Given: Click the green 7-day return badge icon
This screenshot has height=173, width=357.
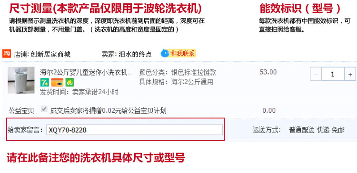Looking at the screenshot, I should point(45,82).
